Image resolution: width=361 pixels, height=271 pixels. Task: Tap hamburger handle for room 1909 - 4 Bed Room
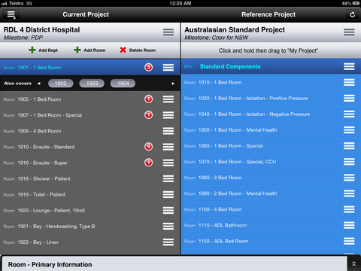click(x=168, y=131)
